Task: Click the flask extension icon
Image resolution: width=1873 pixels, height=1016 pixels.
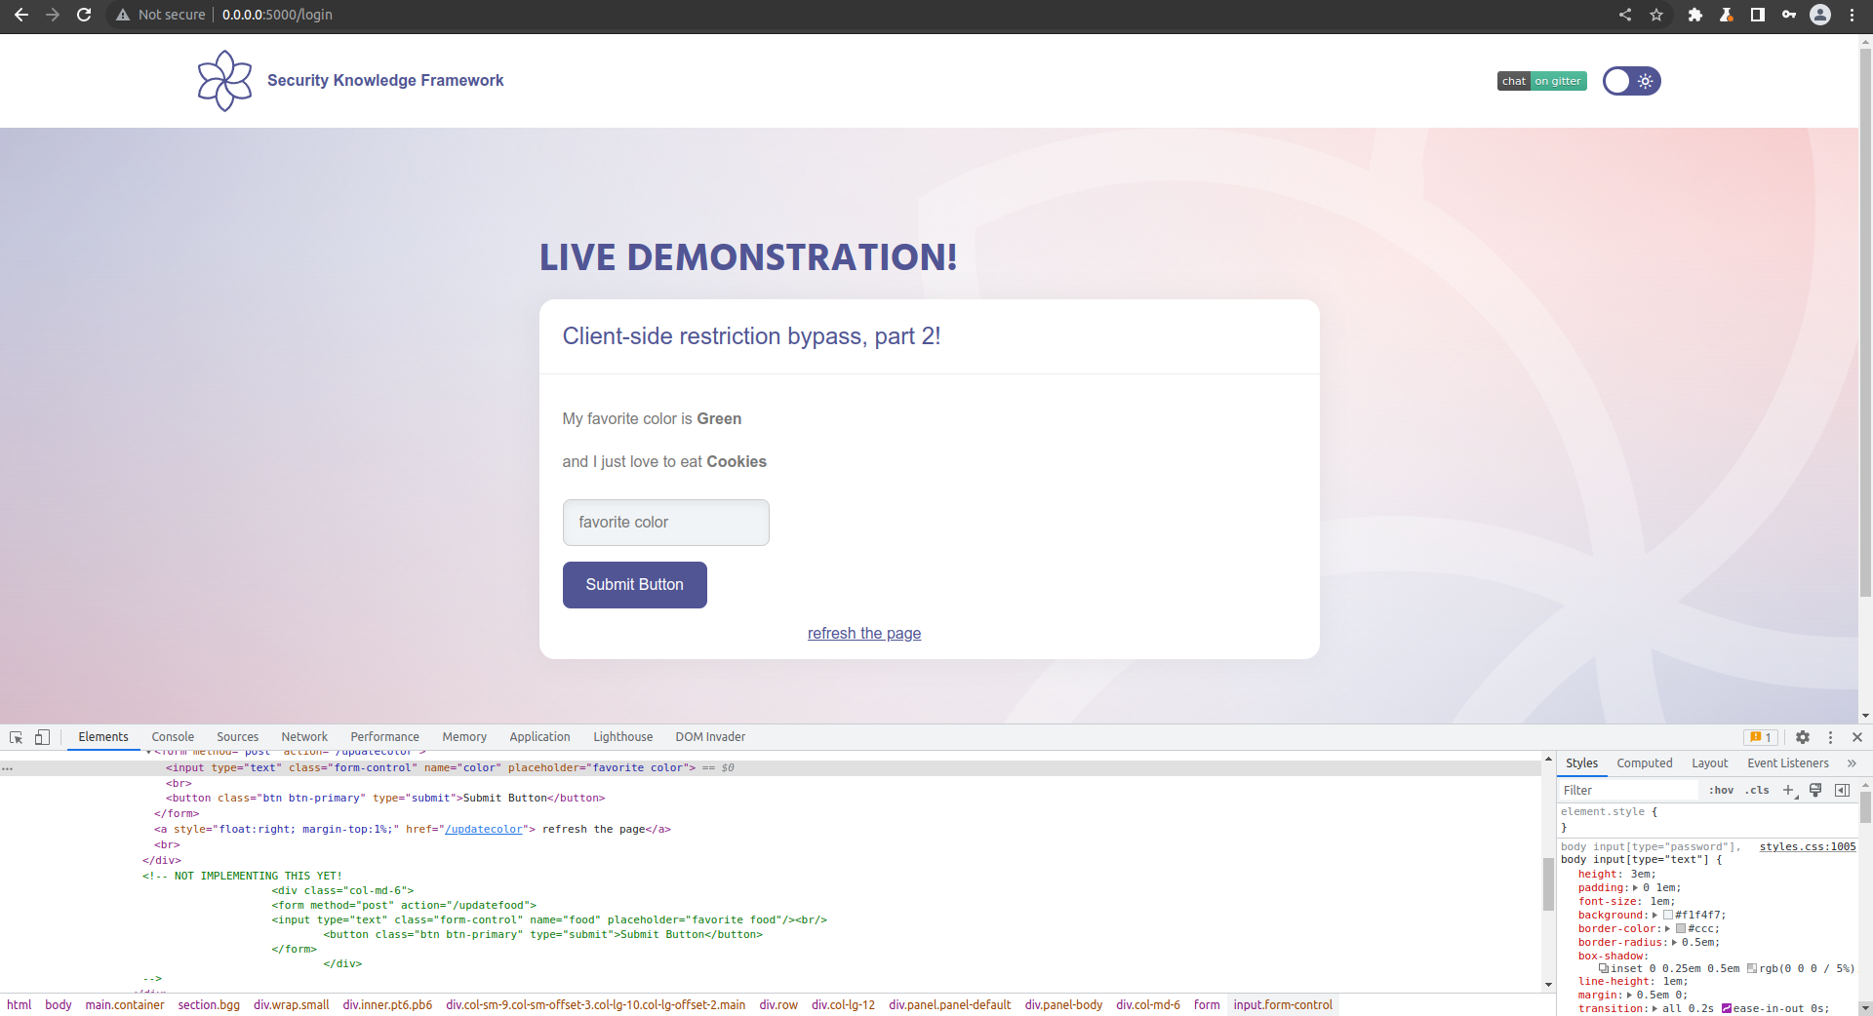Action: click(1727, 15)
